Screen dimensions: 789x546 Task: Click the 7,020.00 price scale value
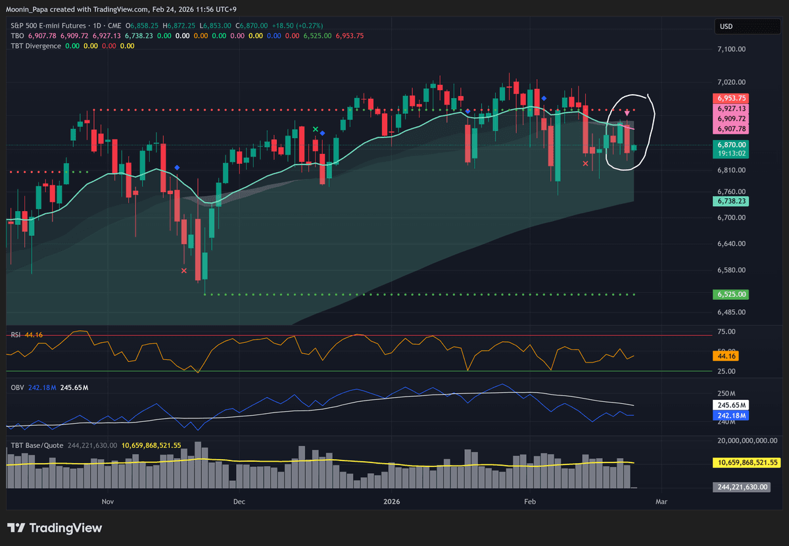732,82
